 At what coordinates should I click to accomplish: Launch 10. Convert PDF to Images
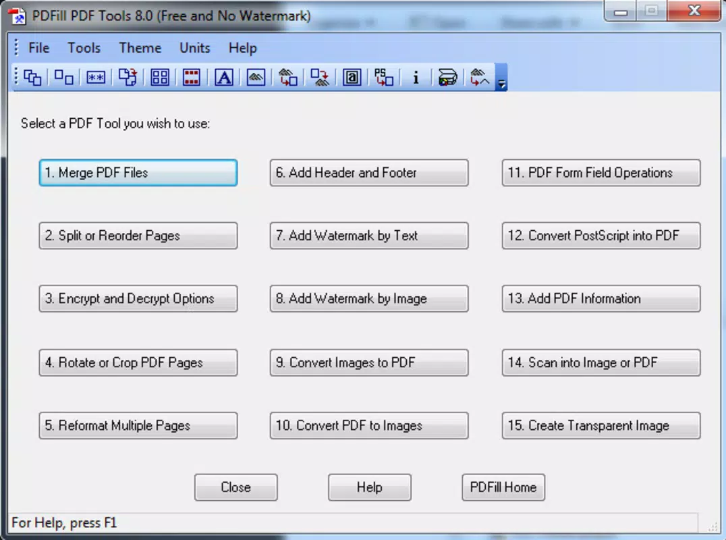click(x=369, y=426)
